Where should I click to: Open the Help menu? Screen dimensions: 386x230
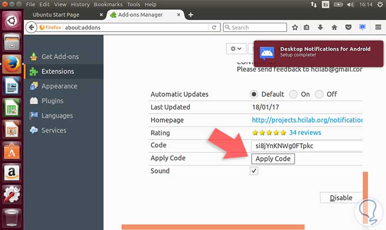click(150, 4)
